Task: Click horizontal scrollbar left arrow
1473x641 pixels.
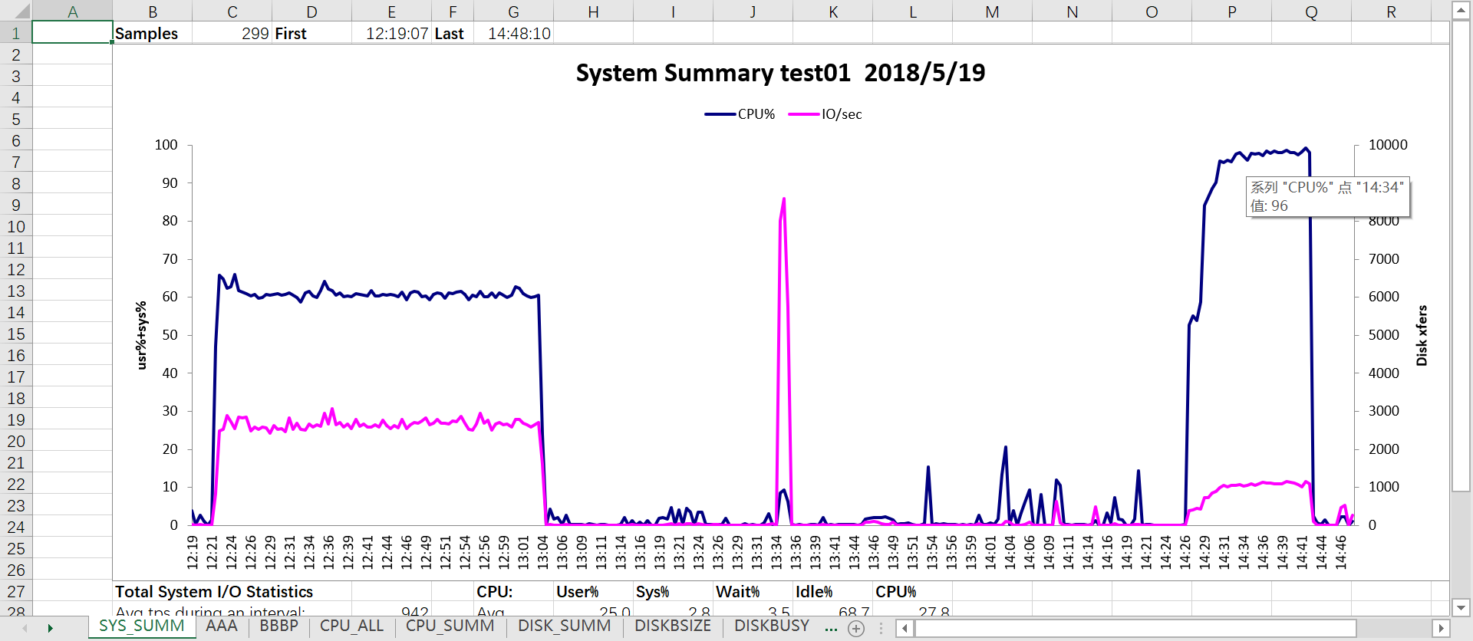Action: pyautogui.click(x=905, y=629)
